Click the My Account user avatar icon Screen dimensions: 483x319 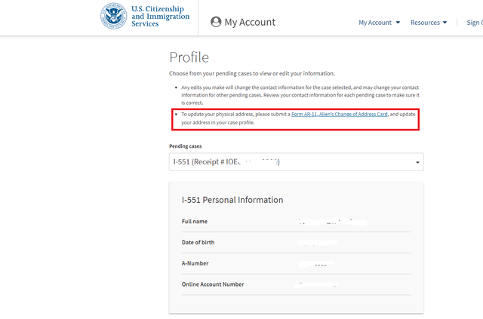point(216,22)
